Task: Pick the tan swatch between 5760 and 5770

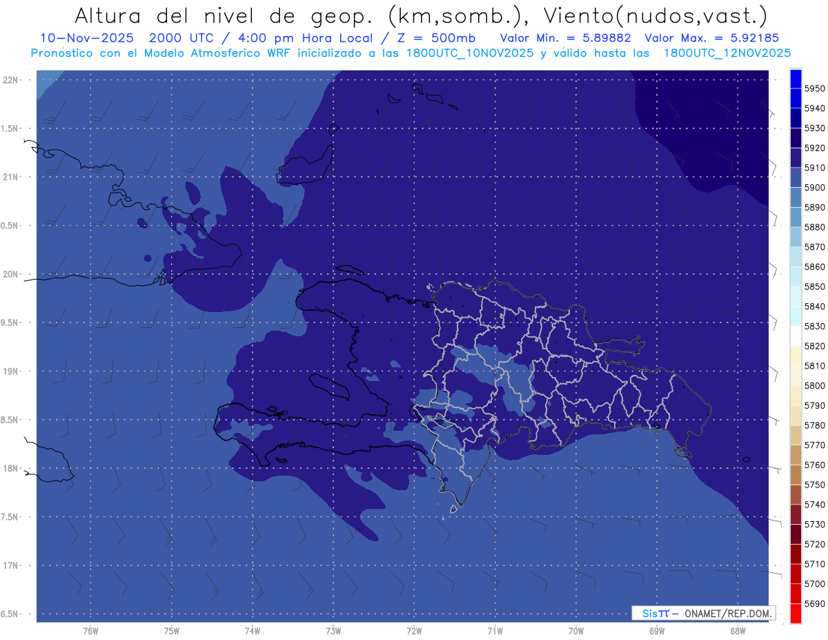Action: point(796,455)
